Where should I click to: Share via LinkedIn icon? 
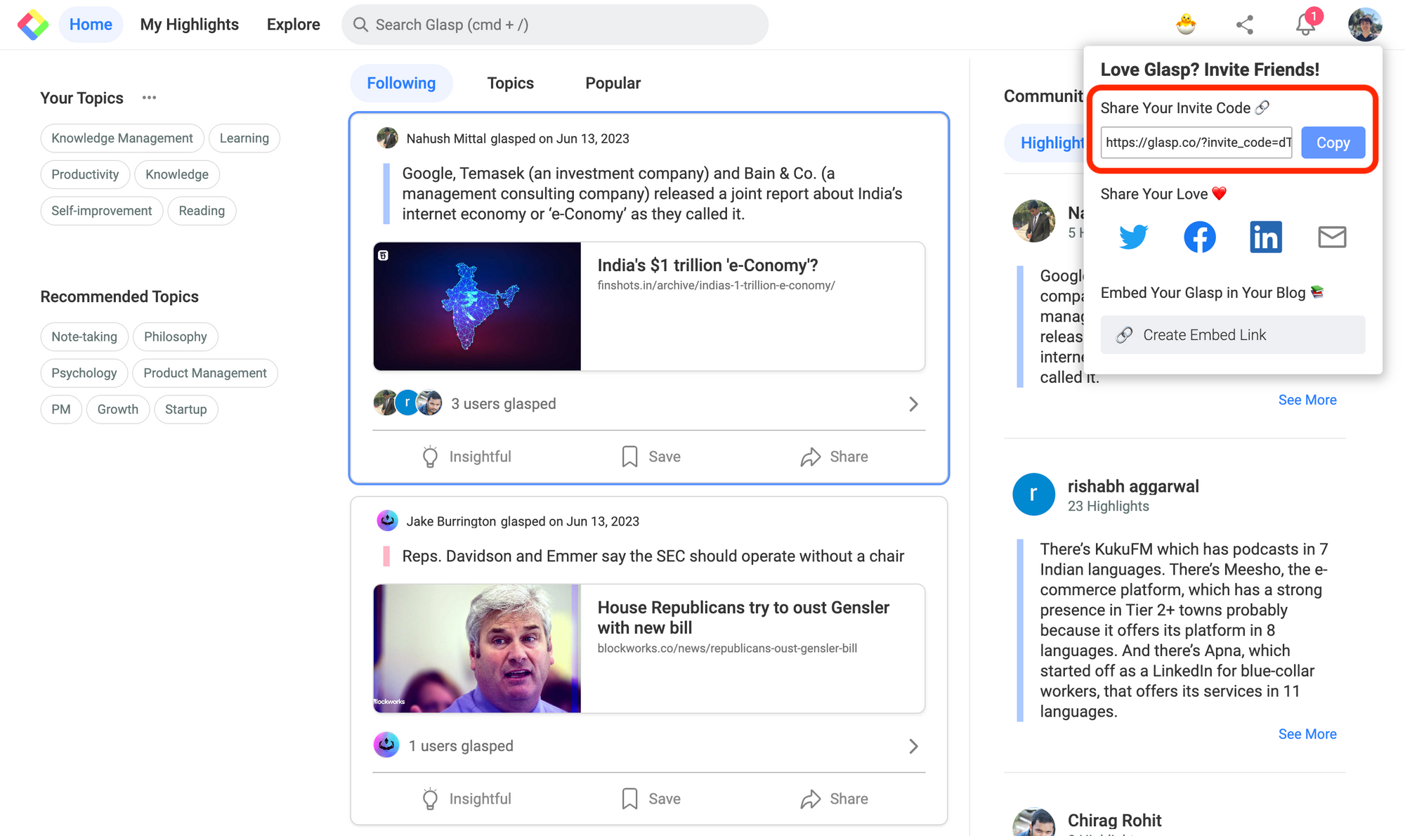coord(1265,237)
